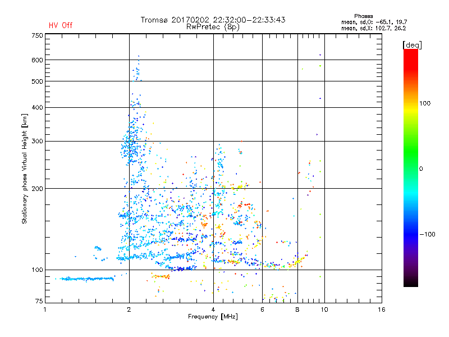Click the colorbar tick label '100'
Viewport: 449px width, 337px height.
pyautogui.click(x=425, y=103)
